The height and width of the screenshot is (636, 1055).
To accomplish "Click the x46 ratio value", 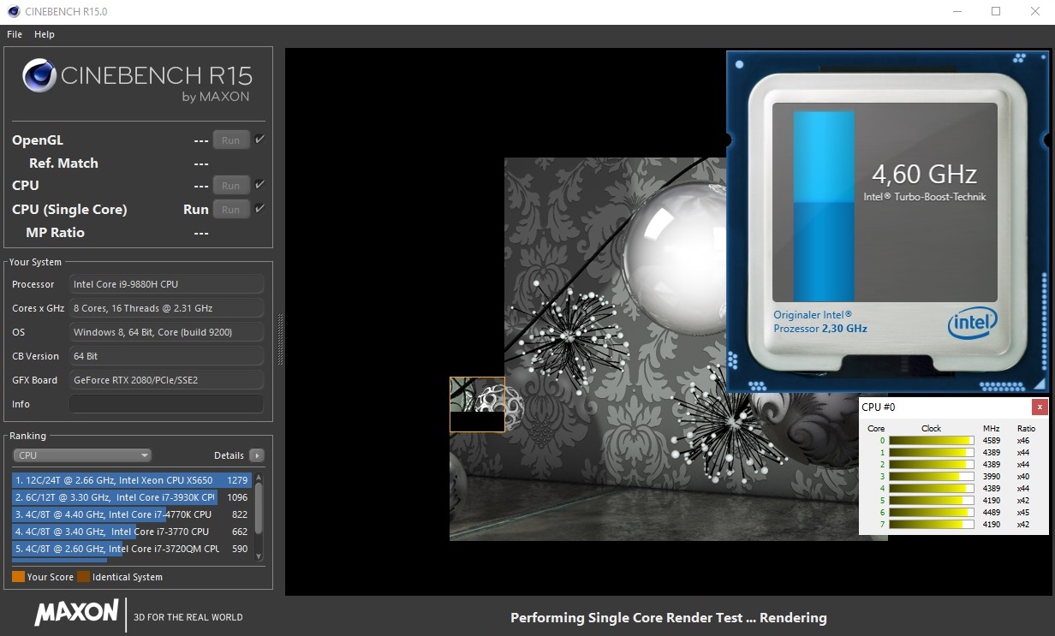I will click(1023, 441).
